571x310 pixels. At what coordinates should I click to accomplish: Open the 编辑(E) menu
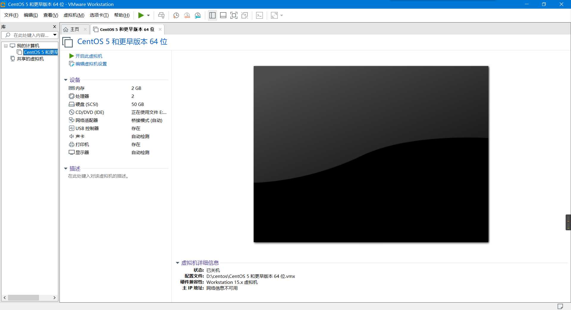[31, 15]
